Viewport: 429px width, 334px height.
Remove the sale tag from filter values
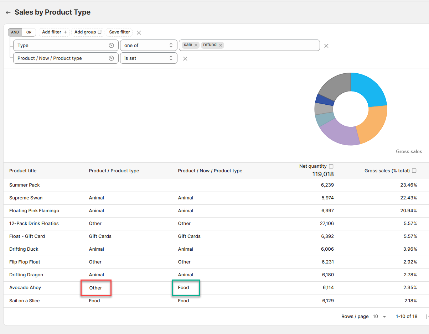pyautogui.click(x=196, y=45)
